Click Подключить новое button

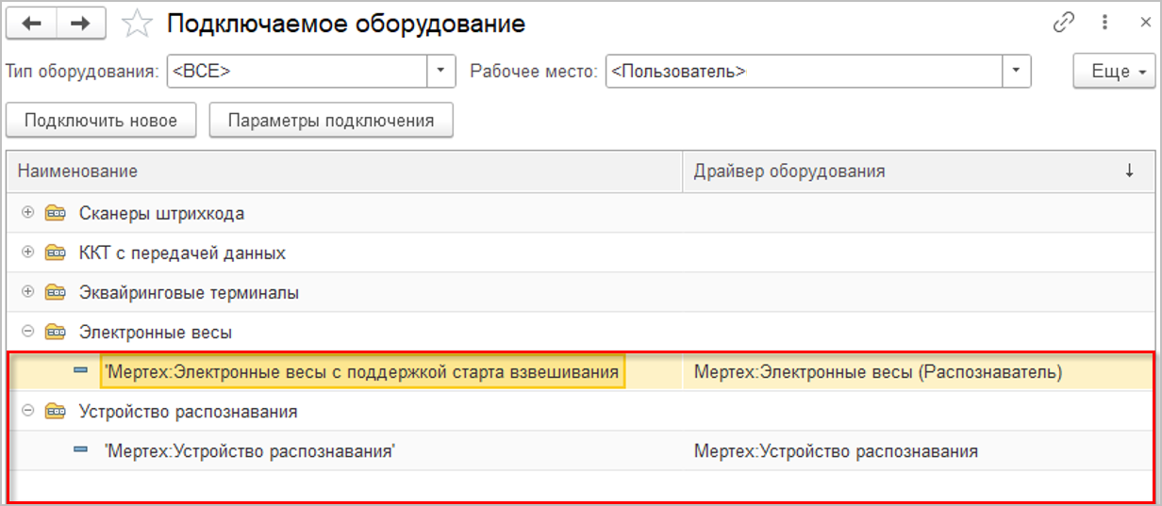[101, 121]
